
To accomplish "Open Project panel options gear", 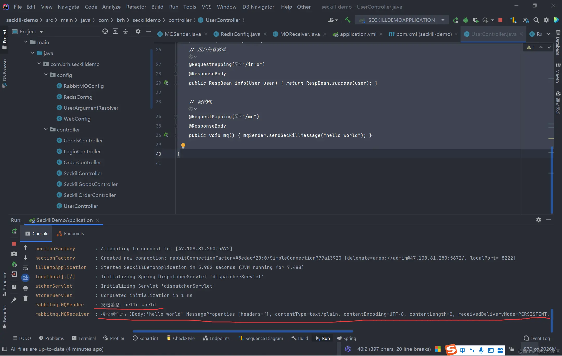I will pos(138,31).
